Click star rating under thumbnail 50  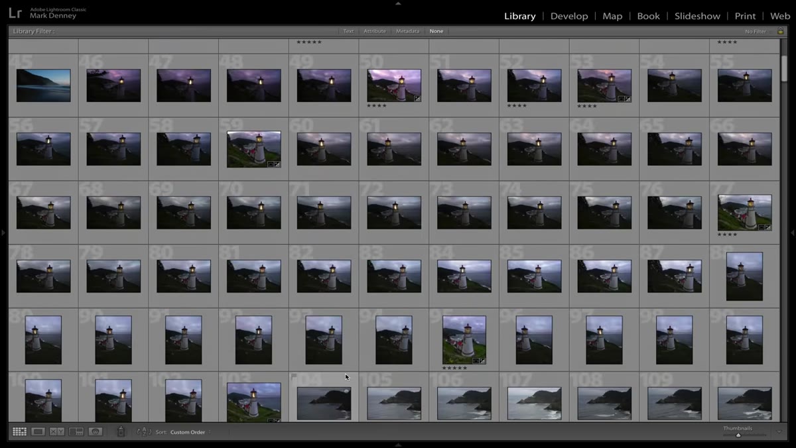click(x=377, y=105)
